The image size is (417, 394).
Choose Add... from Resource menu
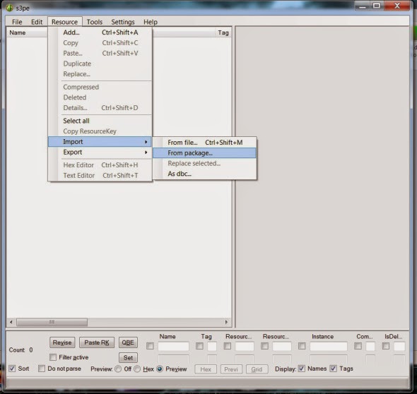(100, 32)
